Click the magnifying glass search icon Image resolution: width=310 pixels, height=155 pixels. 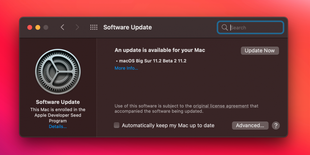coord(224,28)
